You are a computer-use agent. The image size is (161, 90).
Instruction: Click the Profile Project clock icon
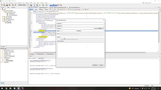[46, 5]
